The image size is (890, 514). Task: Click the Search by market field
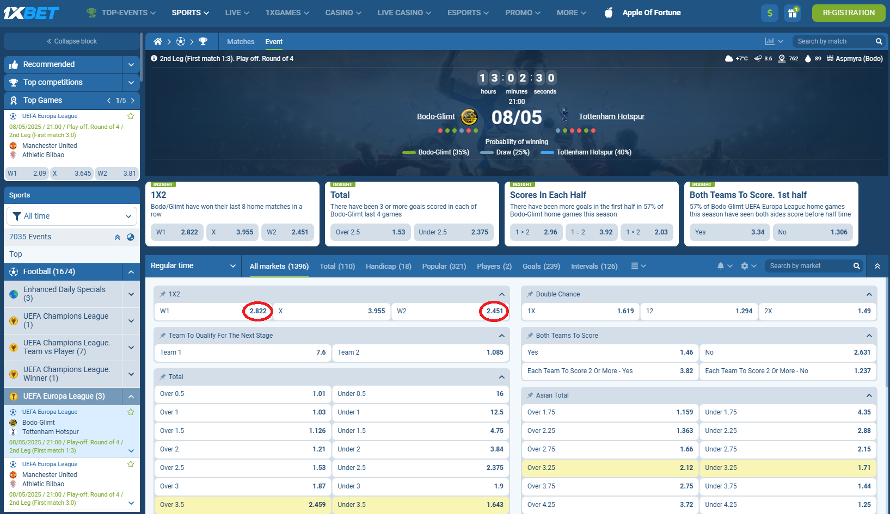tap(808, 266)
